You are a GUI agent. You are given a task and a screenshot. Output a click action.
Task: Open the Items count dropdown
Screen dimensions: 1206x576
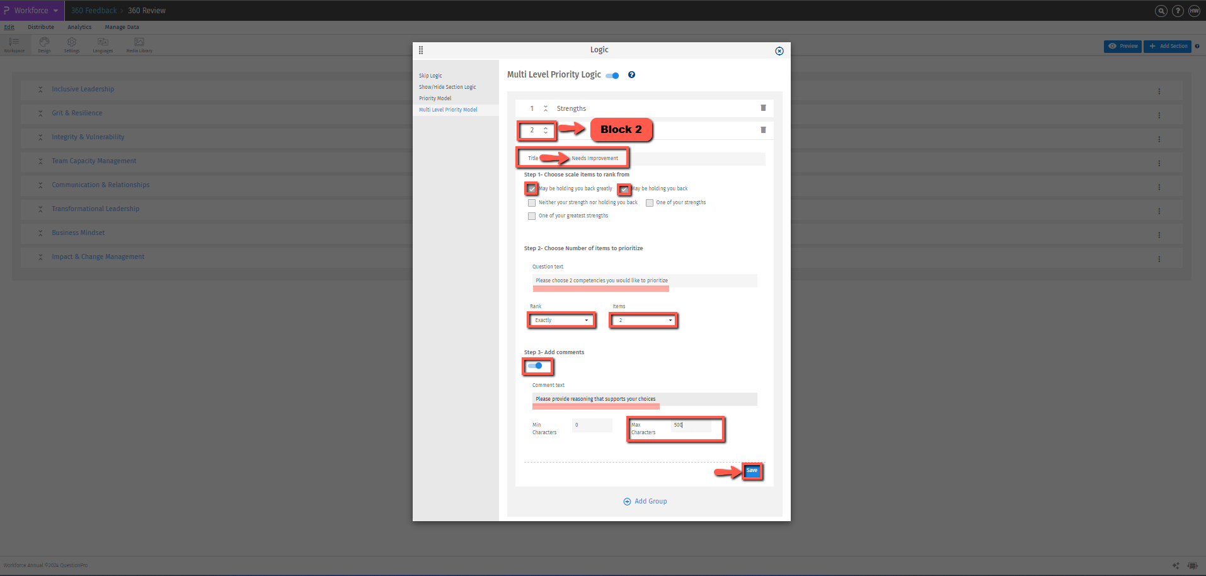pyautogui.click(x=643, y=320)
